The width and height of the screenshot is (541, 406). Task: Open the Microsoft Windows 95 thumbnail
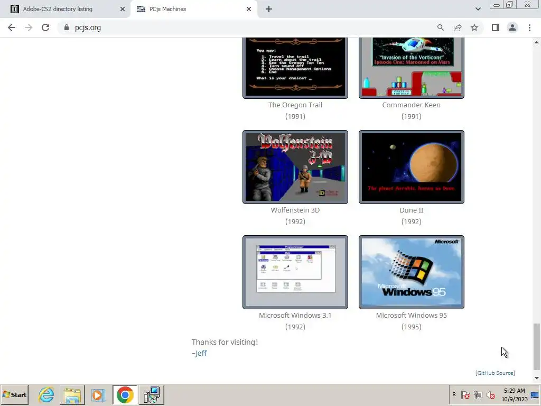point(411,272)
